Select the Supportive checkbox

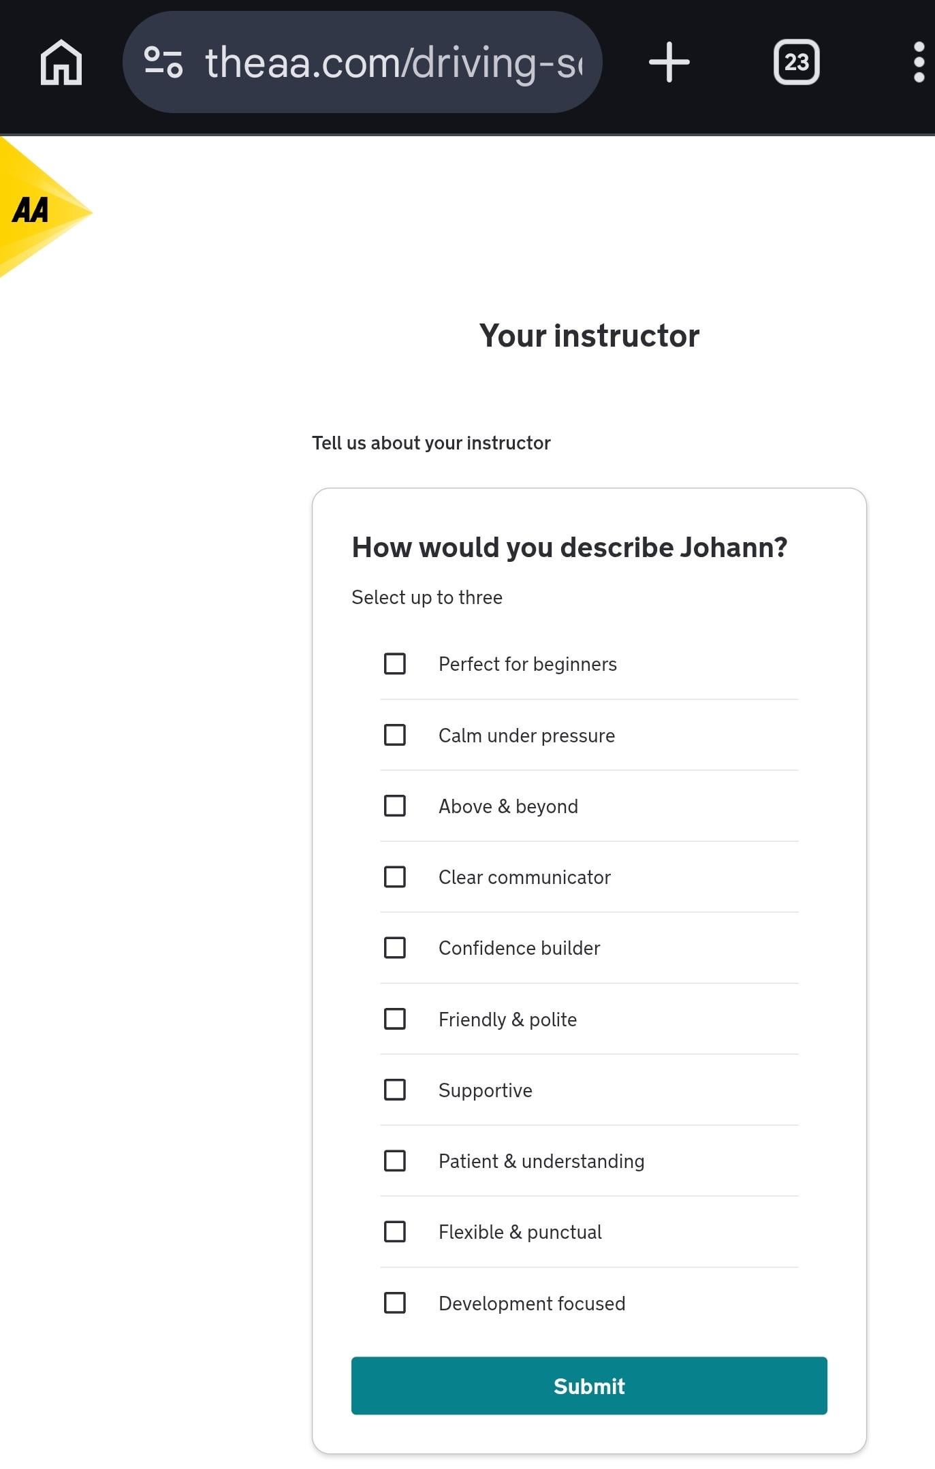pyautogui.click(x=395, y=1090)
